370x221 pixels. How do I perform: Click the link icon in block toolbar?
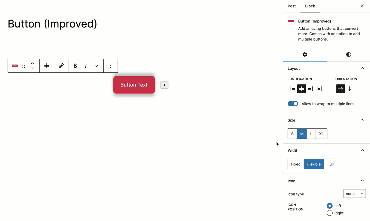[x=61, y=66]
